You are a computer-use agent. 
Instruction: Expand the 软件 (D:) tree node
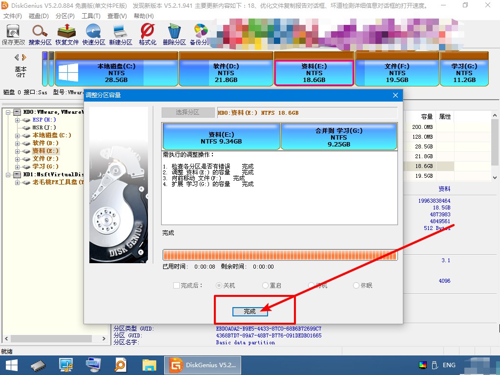pos(18,144)
